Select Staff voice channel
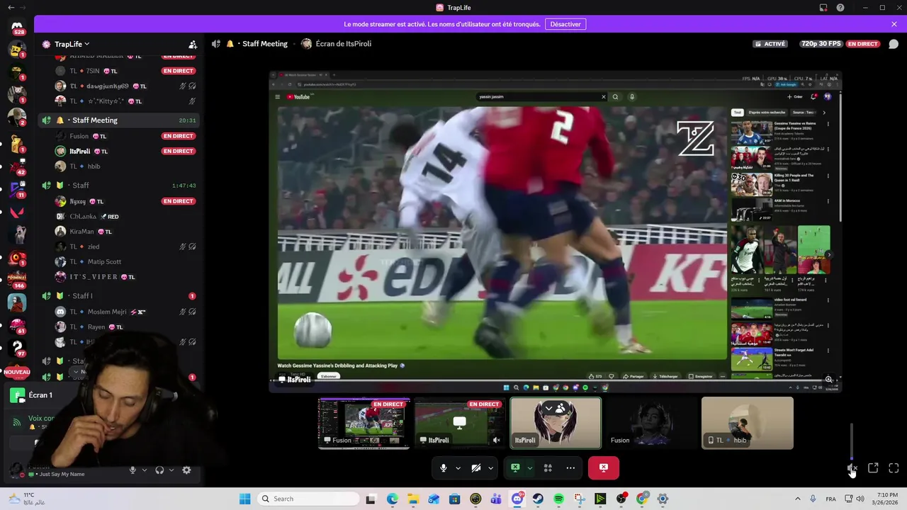 (x=118, y=186)
